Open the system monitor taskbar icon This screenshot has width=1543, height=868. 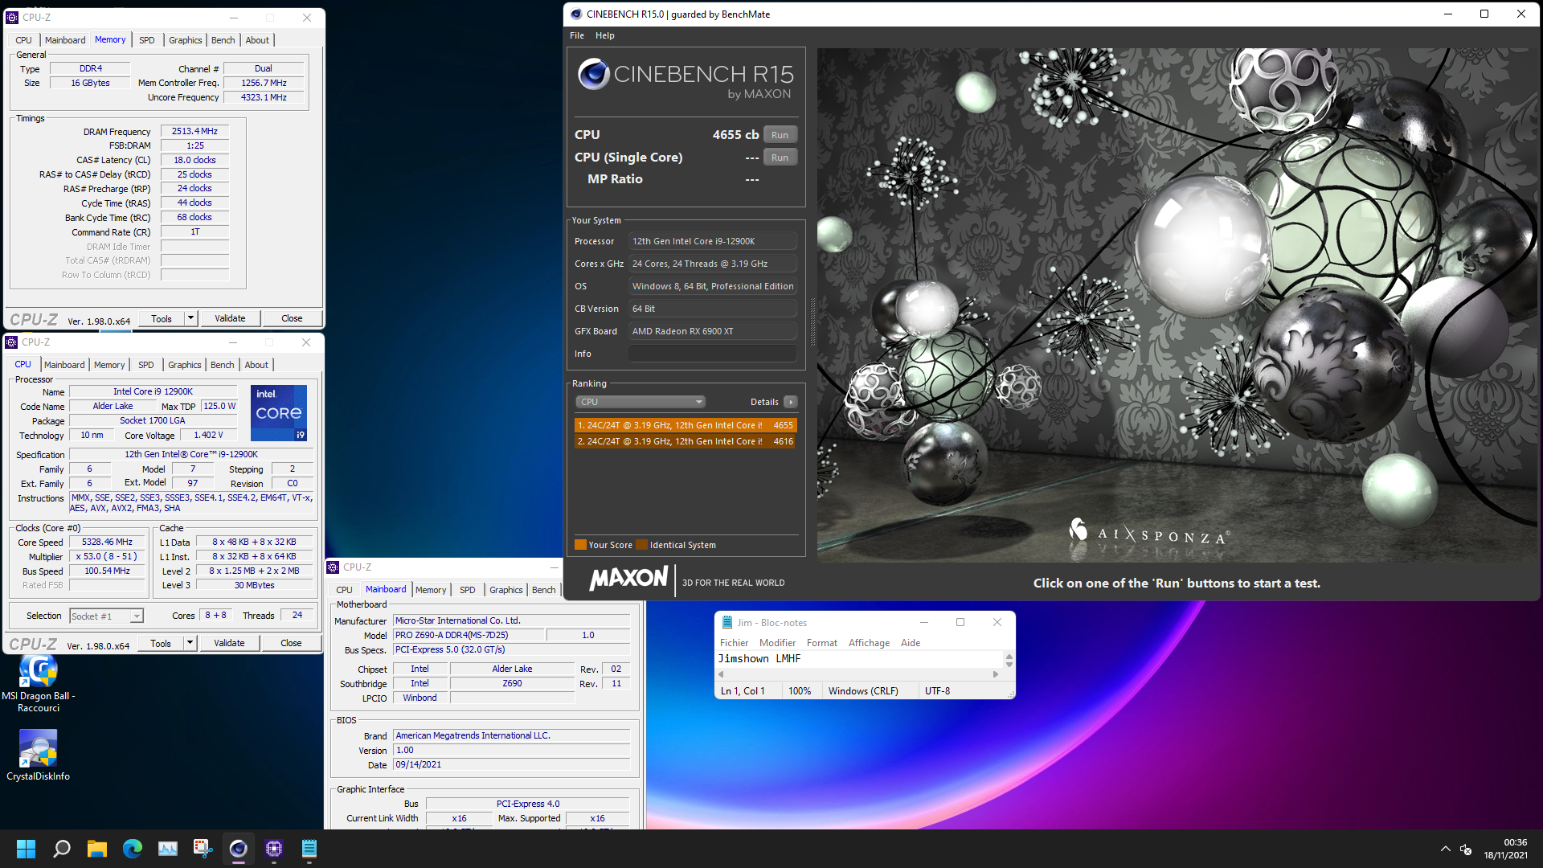coord(168,849)
